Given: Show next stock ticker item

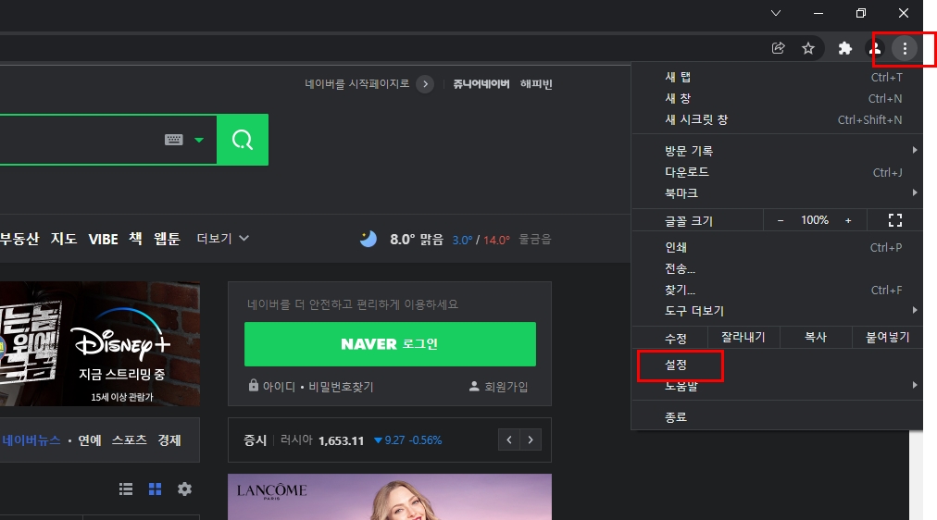Looking at the screenshot, I should click(x=531, y=440).
